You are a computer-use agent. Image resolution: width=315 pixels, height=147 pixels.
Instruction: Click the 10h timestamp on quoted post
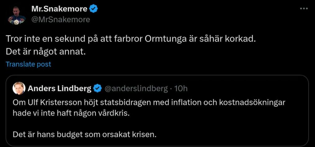[x=181, y=89]
